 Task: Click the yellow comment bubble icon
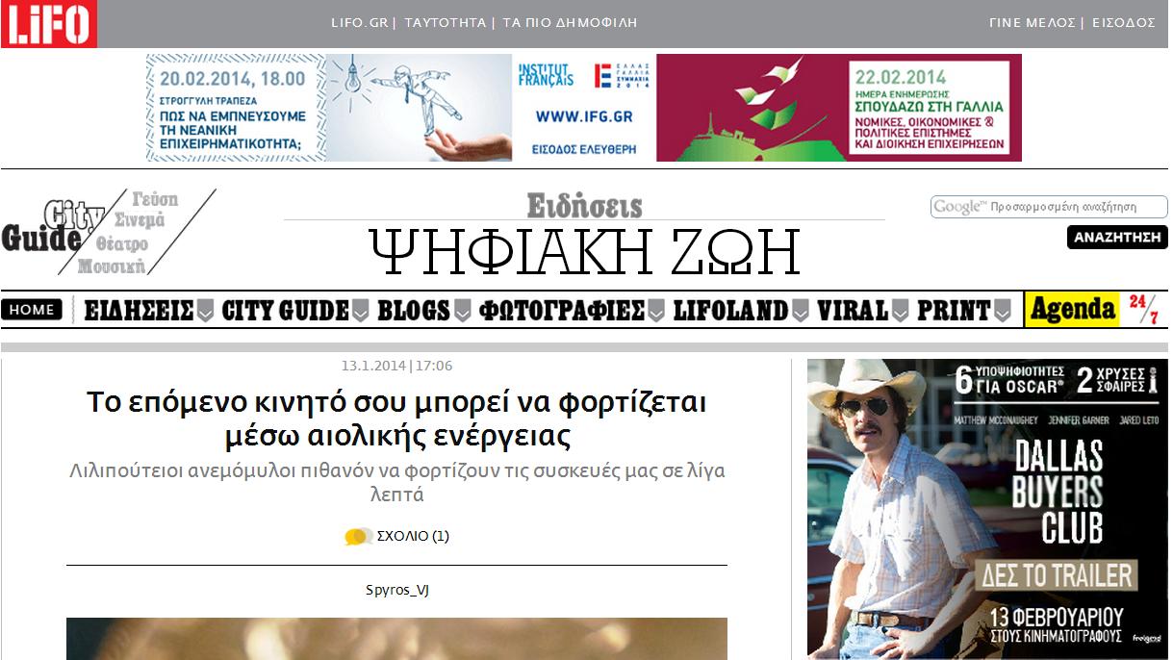tap(358, 537)
